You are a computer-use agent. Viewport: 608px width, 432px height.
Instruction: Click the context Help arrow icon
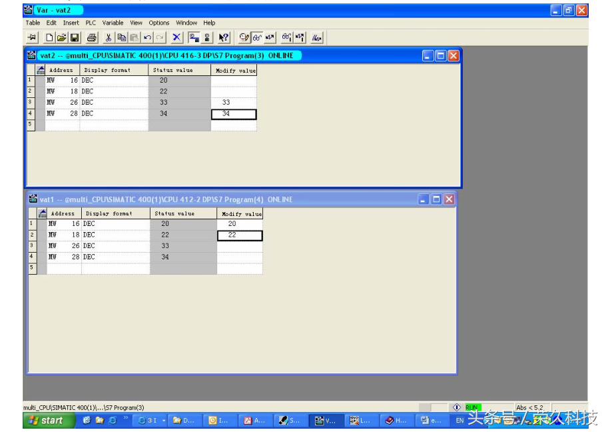224,38
